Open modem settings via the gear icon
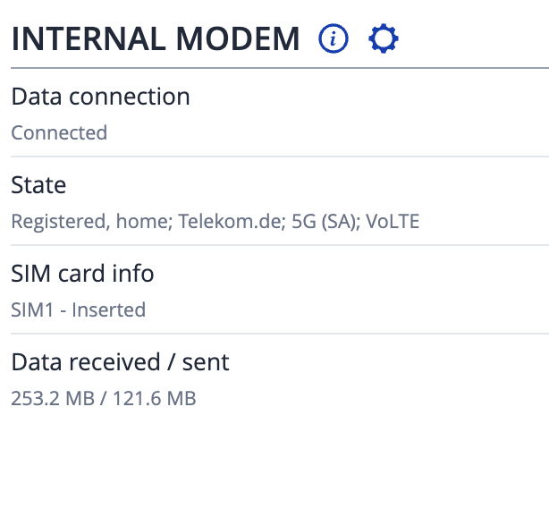Screen dimensions: 549x517 click(x=384, y=38)
